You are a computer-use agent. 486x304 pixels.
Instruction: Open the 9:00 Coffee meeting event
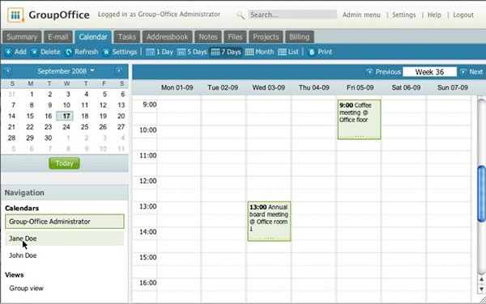(359, 120)
